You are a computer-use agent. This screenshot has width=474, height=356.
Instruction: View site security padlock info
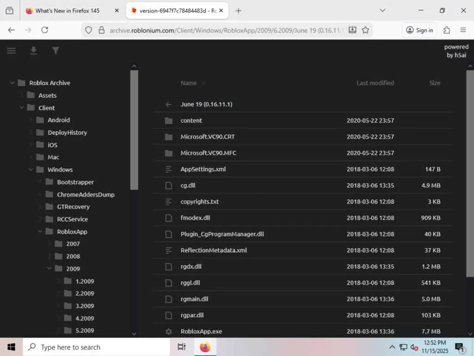101,30
